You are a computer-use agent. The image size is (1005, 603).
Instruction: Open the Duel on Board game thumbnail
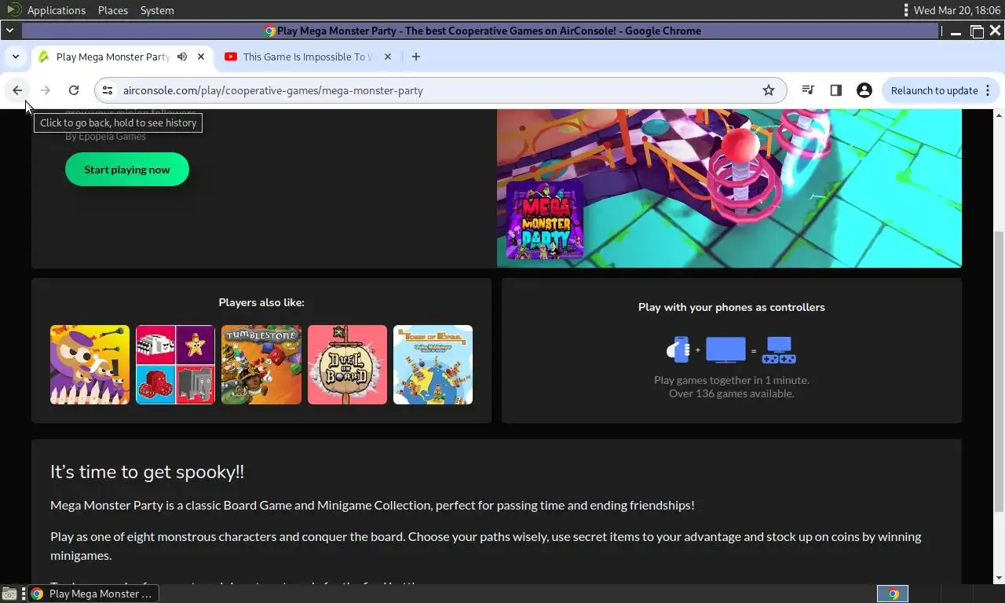click(347, 365)
